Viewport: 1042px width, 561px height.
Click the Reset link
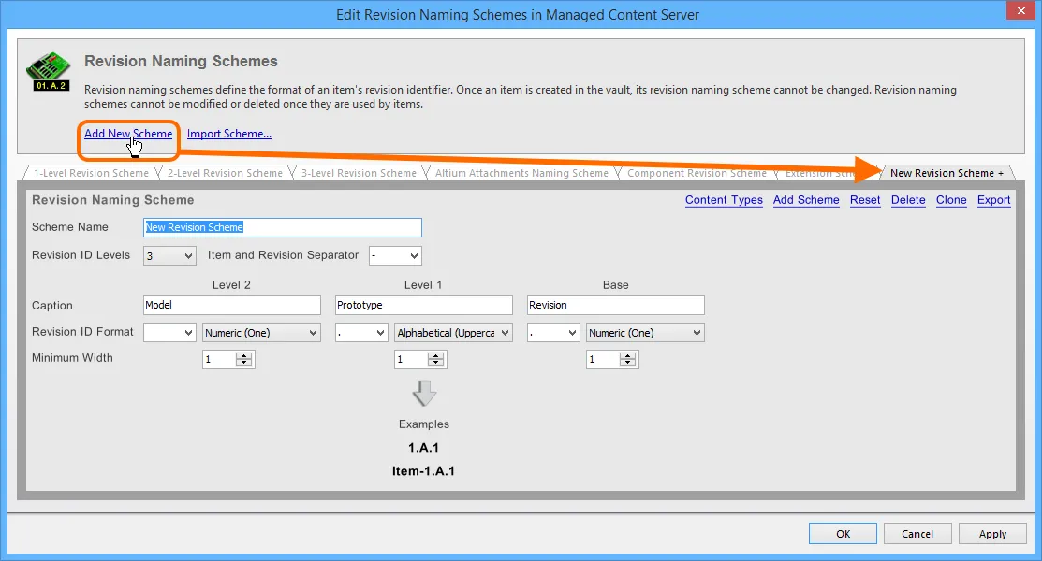click(865, 200)
